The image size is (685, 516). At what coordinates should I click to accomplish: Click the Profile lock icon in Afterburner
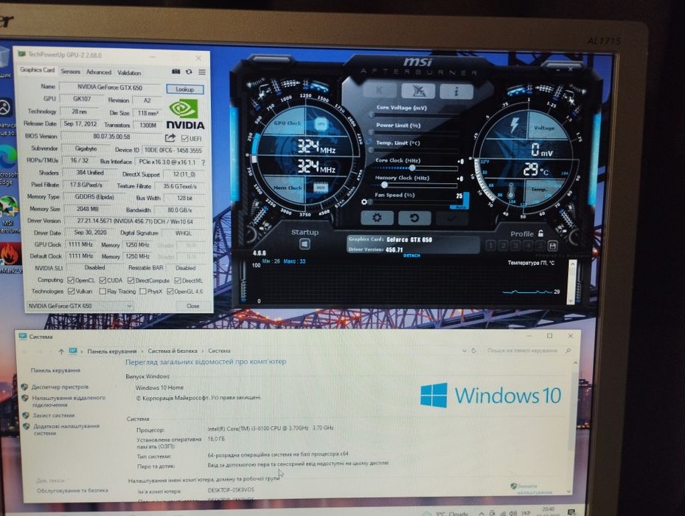pos(540,233)
